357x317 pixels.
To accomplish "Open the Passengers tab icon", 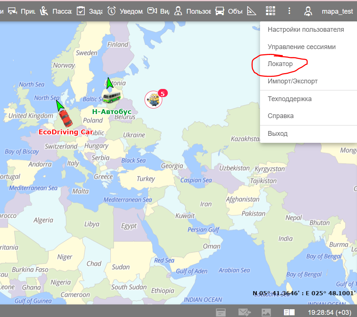I will (44, 11).
